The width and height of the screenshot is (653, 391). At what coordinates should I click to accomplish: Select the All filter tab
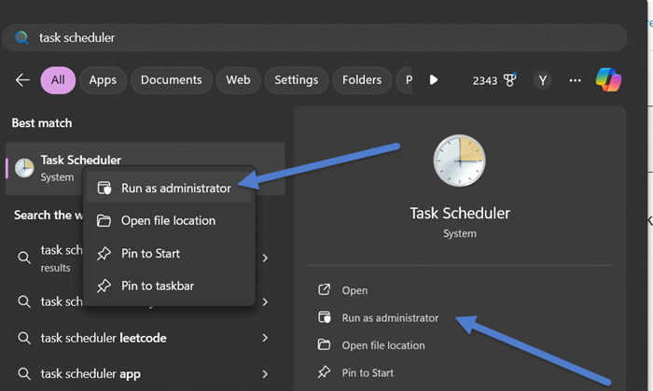58,80
